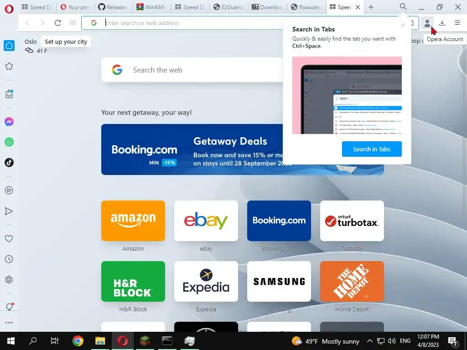
Task: Open Settings gear in the sidebar
Action: tap(9, 279)
